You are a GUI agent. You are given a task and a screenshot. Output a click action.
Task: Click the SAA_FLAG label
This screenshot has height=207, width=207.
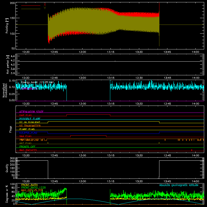[25, 136]
